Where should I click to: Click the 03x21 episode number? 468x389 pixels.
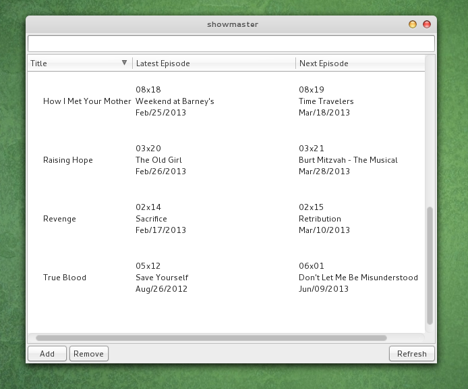312,149
